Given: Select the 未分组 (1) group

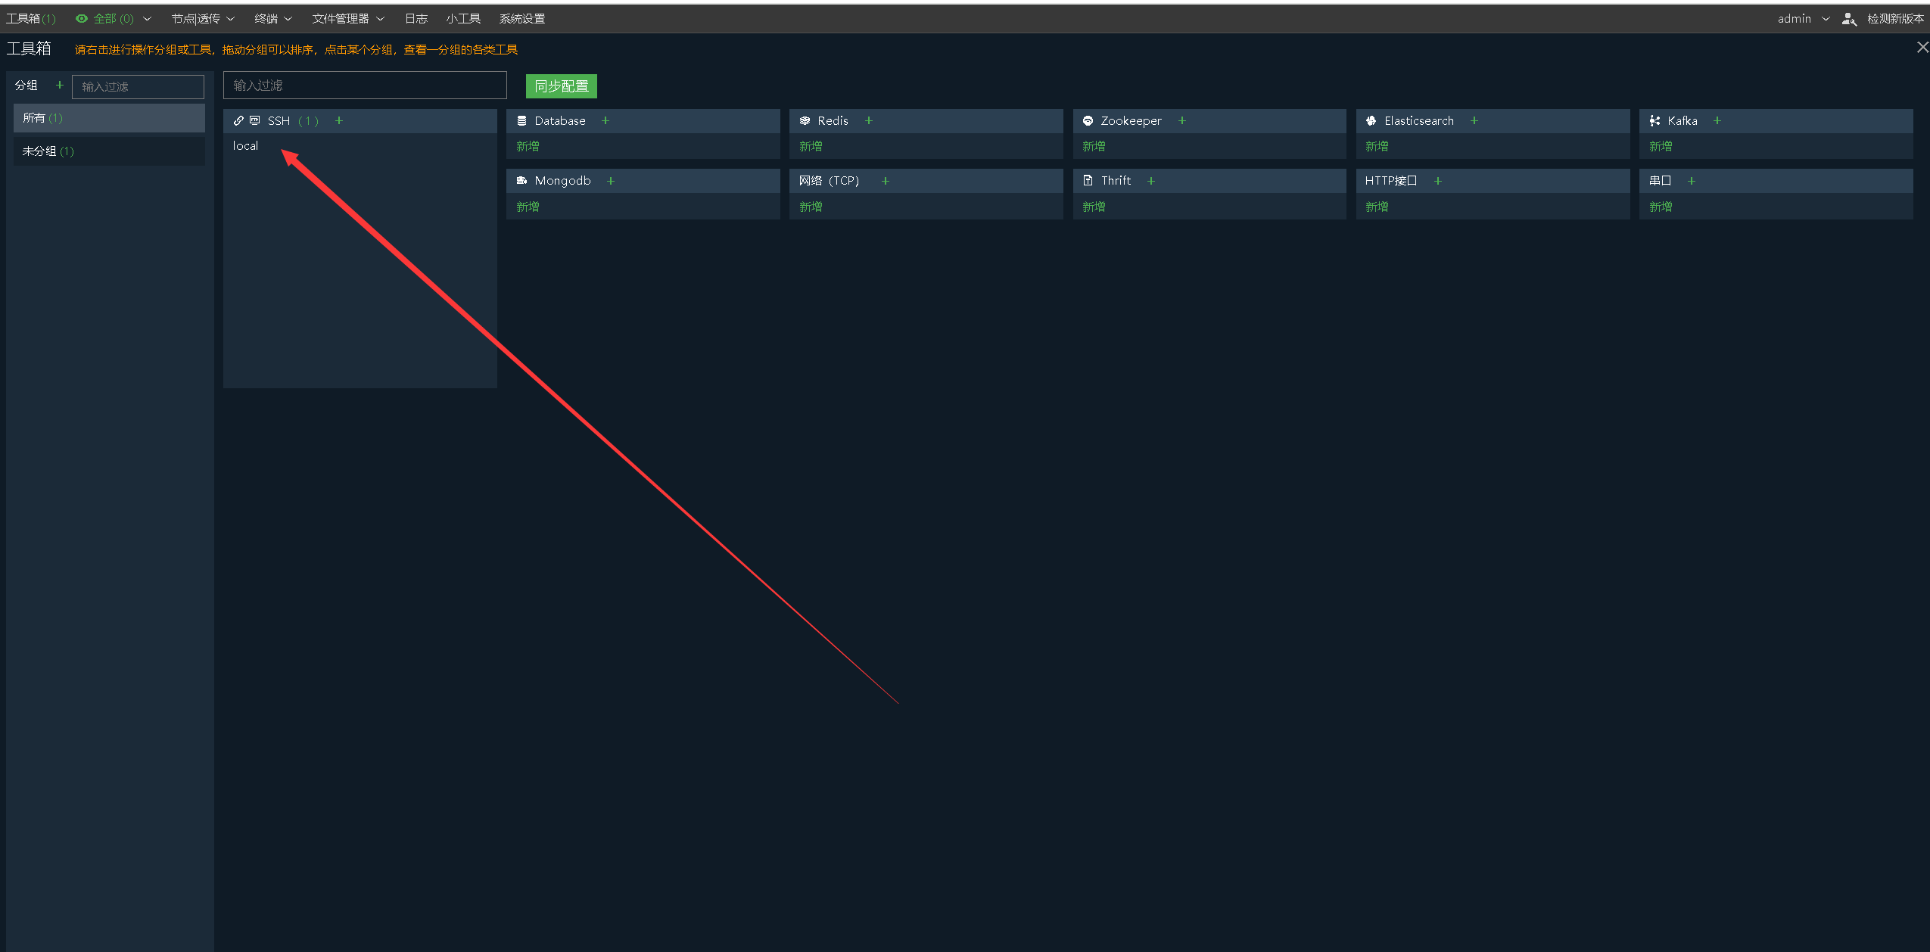Looking at the screenshot, I should point(109,151).
